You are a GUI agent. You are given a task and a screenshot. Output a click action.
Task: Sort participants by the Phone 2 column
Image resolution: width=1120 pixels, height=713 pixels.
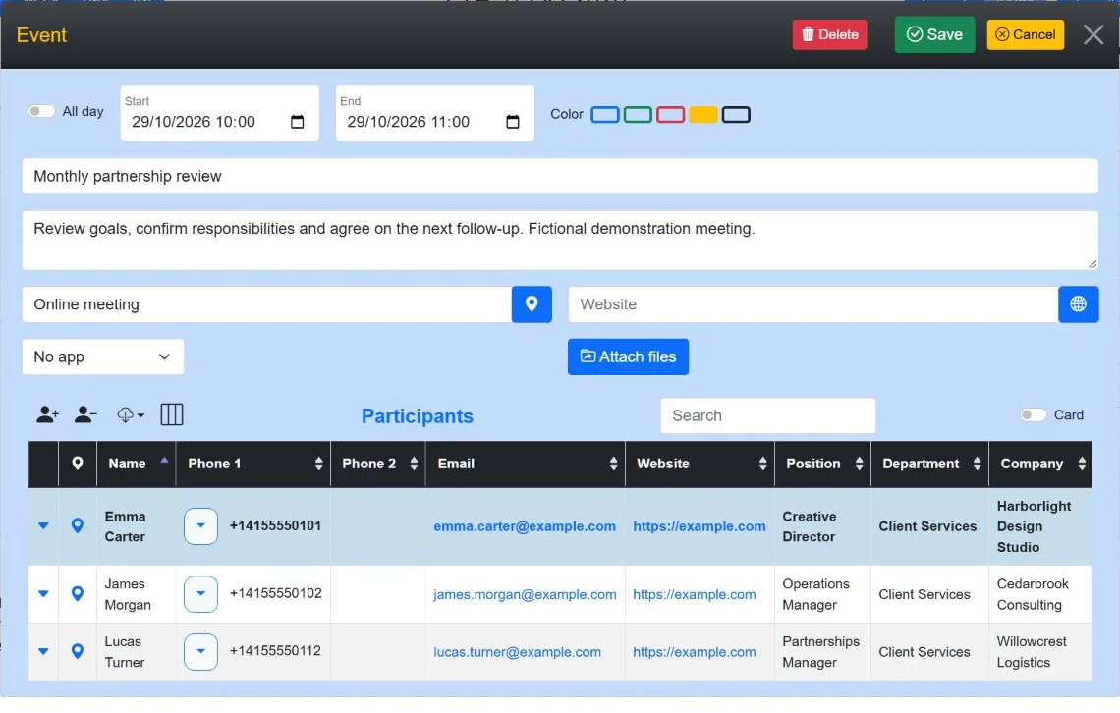pyautogui.click(x=378, y=464)
